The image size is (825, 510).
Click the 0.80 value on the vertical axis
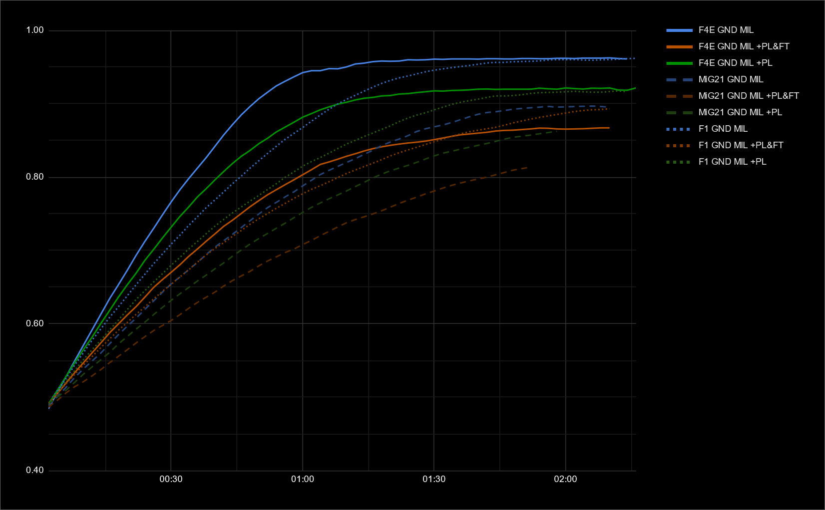tap(35, 177)
